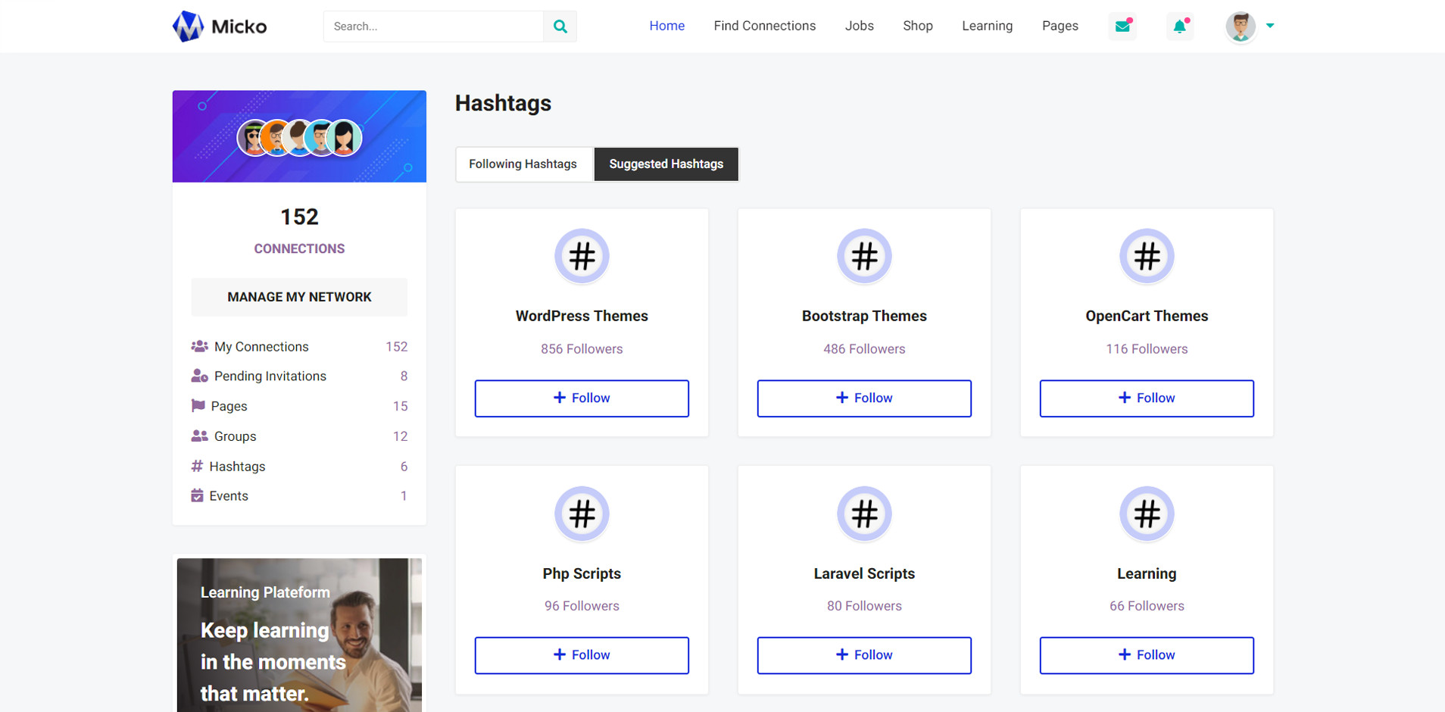Viewport: 1445px width, 712px height.
Task: Go to the Events sidebar link
Action: pyautogui.click(x=229, y=496)
